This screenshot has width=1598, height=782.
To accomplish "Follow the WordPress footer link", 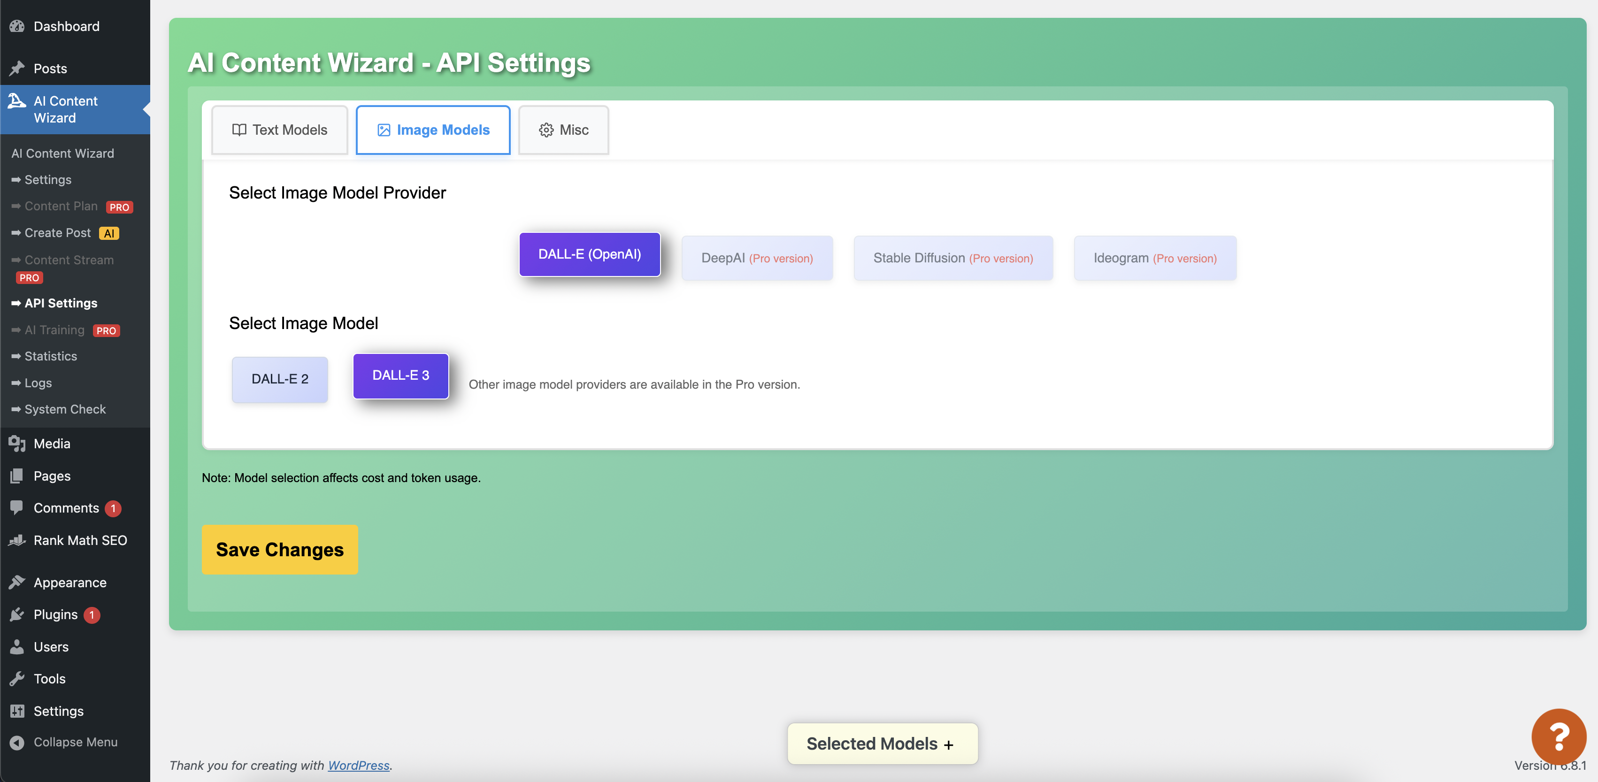I will coord(359,765).
